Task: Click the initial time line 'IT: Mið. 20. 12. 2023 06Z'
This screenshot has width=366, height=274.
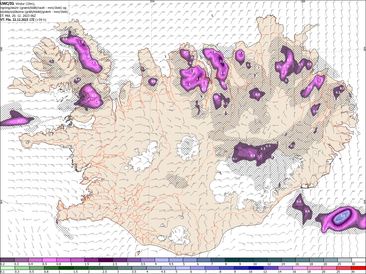Action: [18, 16]
